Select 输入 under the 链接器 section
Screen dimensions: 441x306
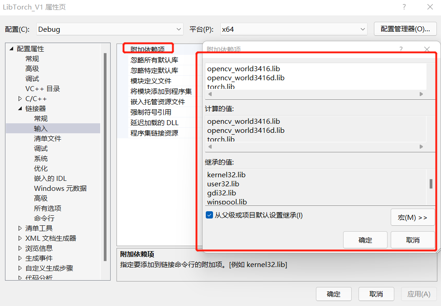pos(40,128)
